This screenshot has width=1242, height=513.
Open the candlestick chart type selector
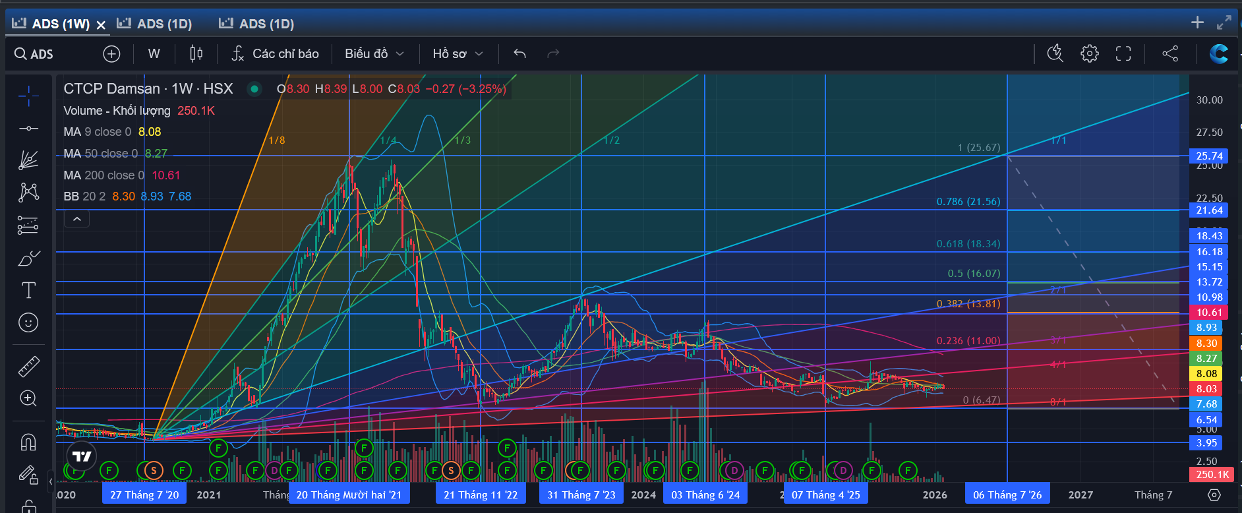tap(196, 54)
